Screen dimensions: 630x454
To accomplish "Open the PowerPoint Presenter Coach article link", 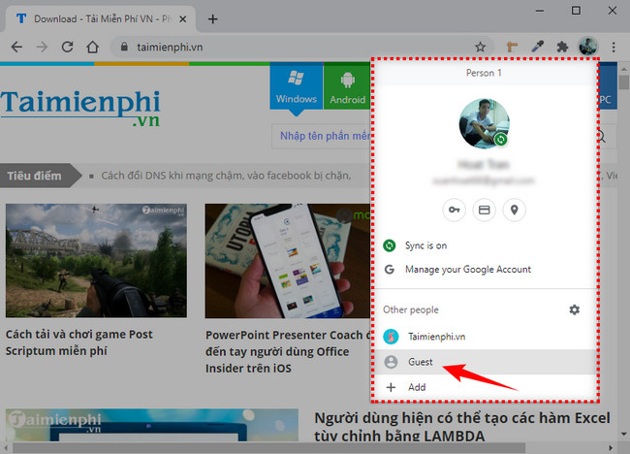I will (x=288, y=351).
